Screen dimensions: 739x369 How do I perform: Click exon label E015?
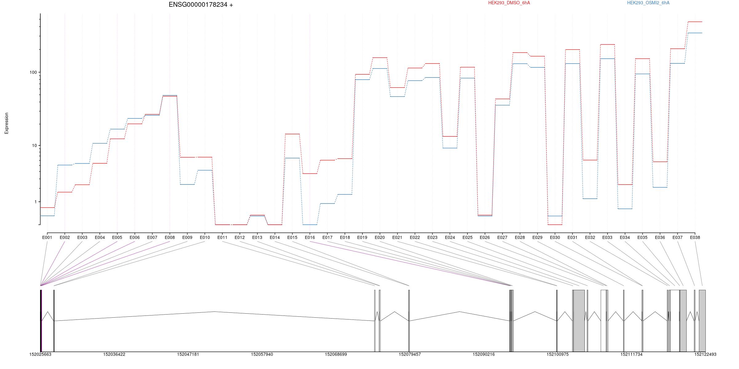pos(292,237)
